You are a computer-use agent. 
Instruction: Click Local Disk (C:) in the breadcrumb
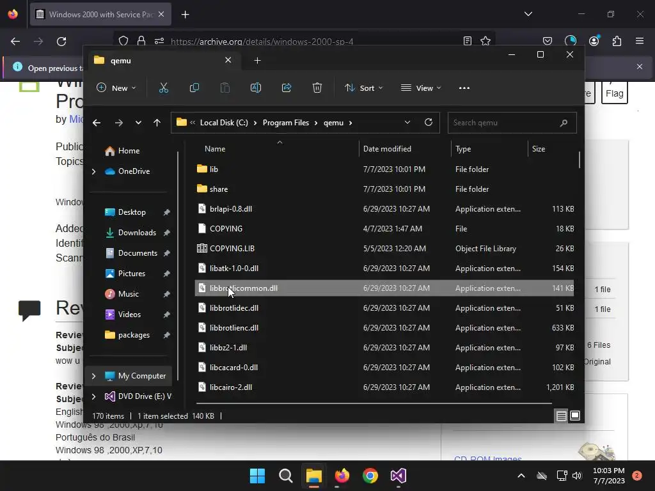point(224,123)
